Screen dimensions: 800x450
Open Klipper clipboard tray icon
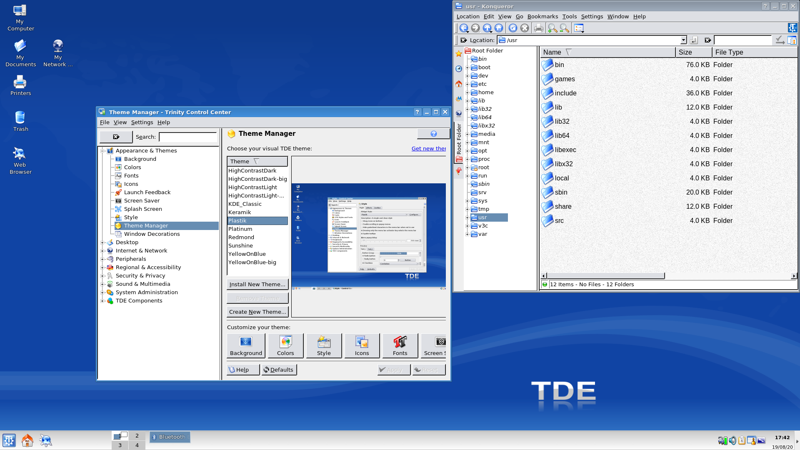click(x=742, y=440)
